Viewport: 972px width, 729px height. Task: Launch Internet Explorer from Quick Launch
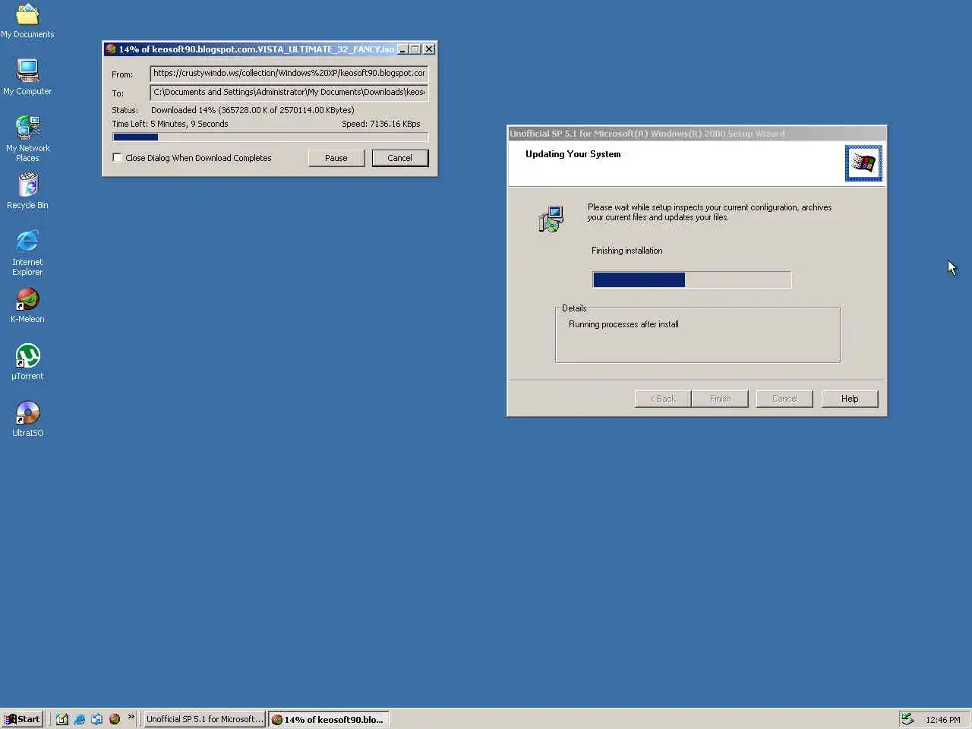point(79,719)
